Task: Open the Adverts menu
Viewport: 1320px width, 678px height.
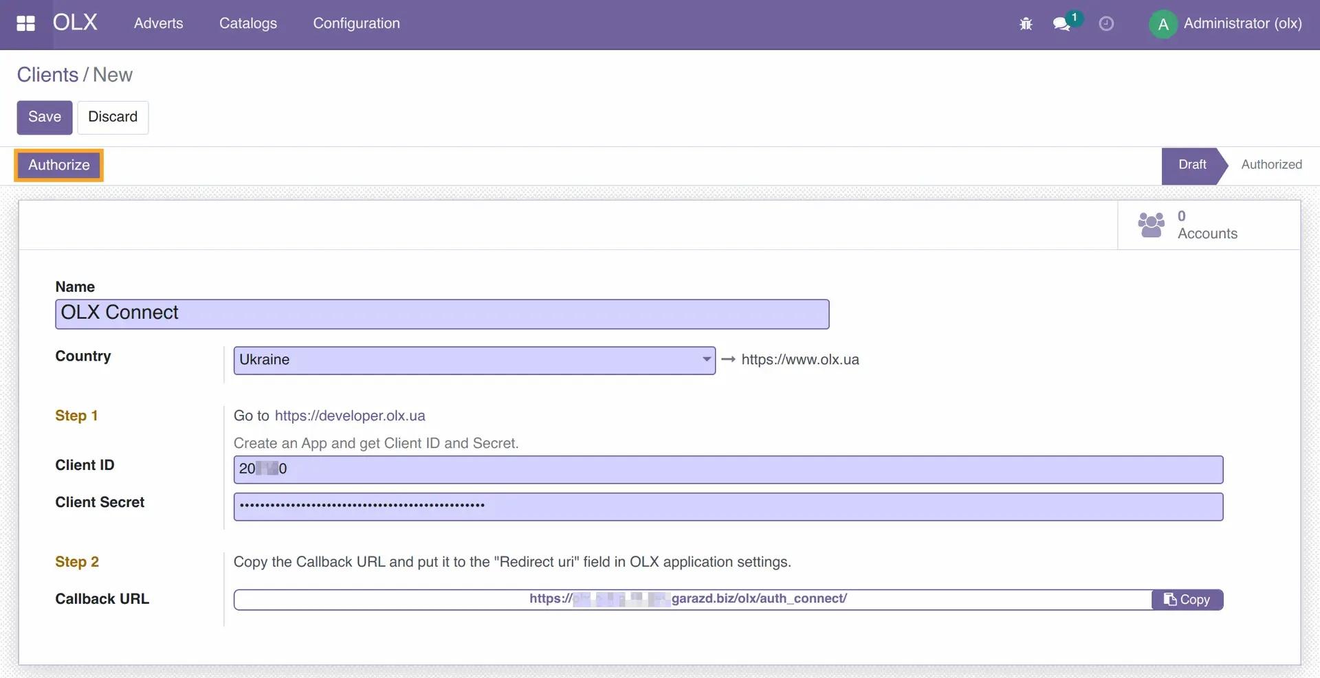Action: pyautogui.click(x=158, y=23)
